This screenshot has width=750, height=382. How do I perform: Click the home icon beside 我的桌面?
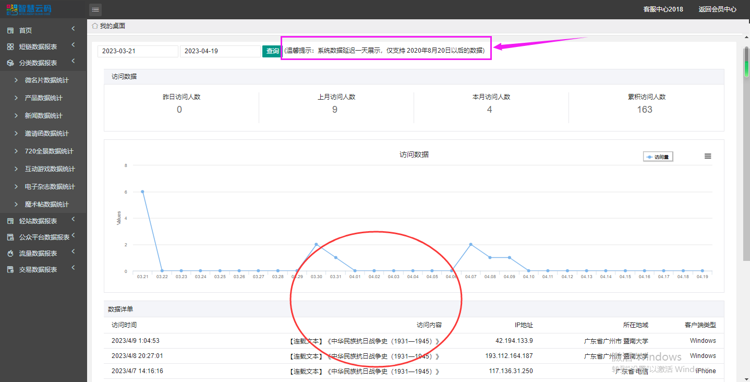(x=94, y=26)
